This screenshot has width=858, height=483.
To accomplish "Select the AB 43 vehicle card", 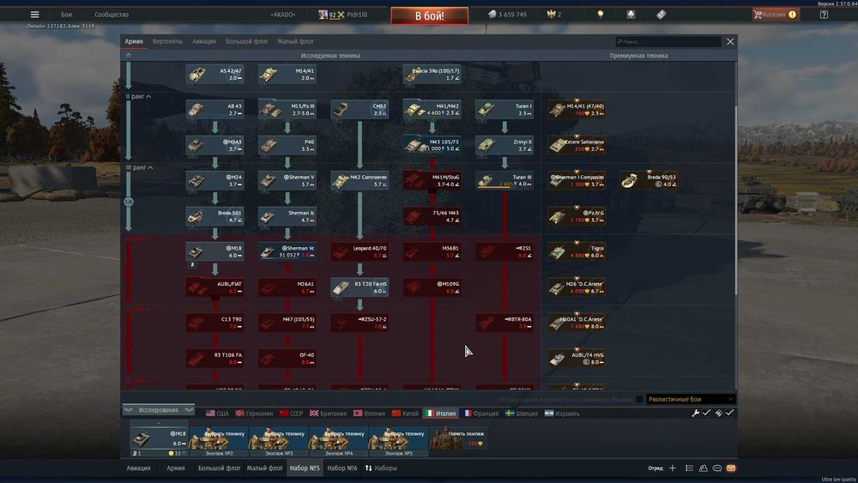I will click(x=214, y=110).
